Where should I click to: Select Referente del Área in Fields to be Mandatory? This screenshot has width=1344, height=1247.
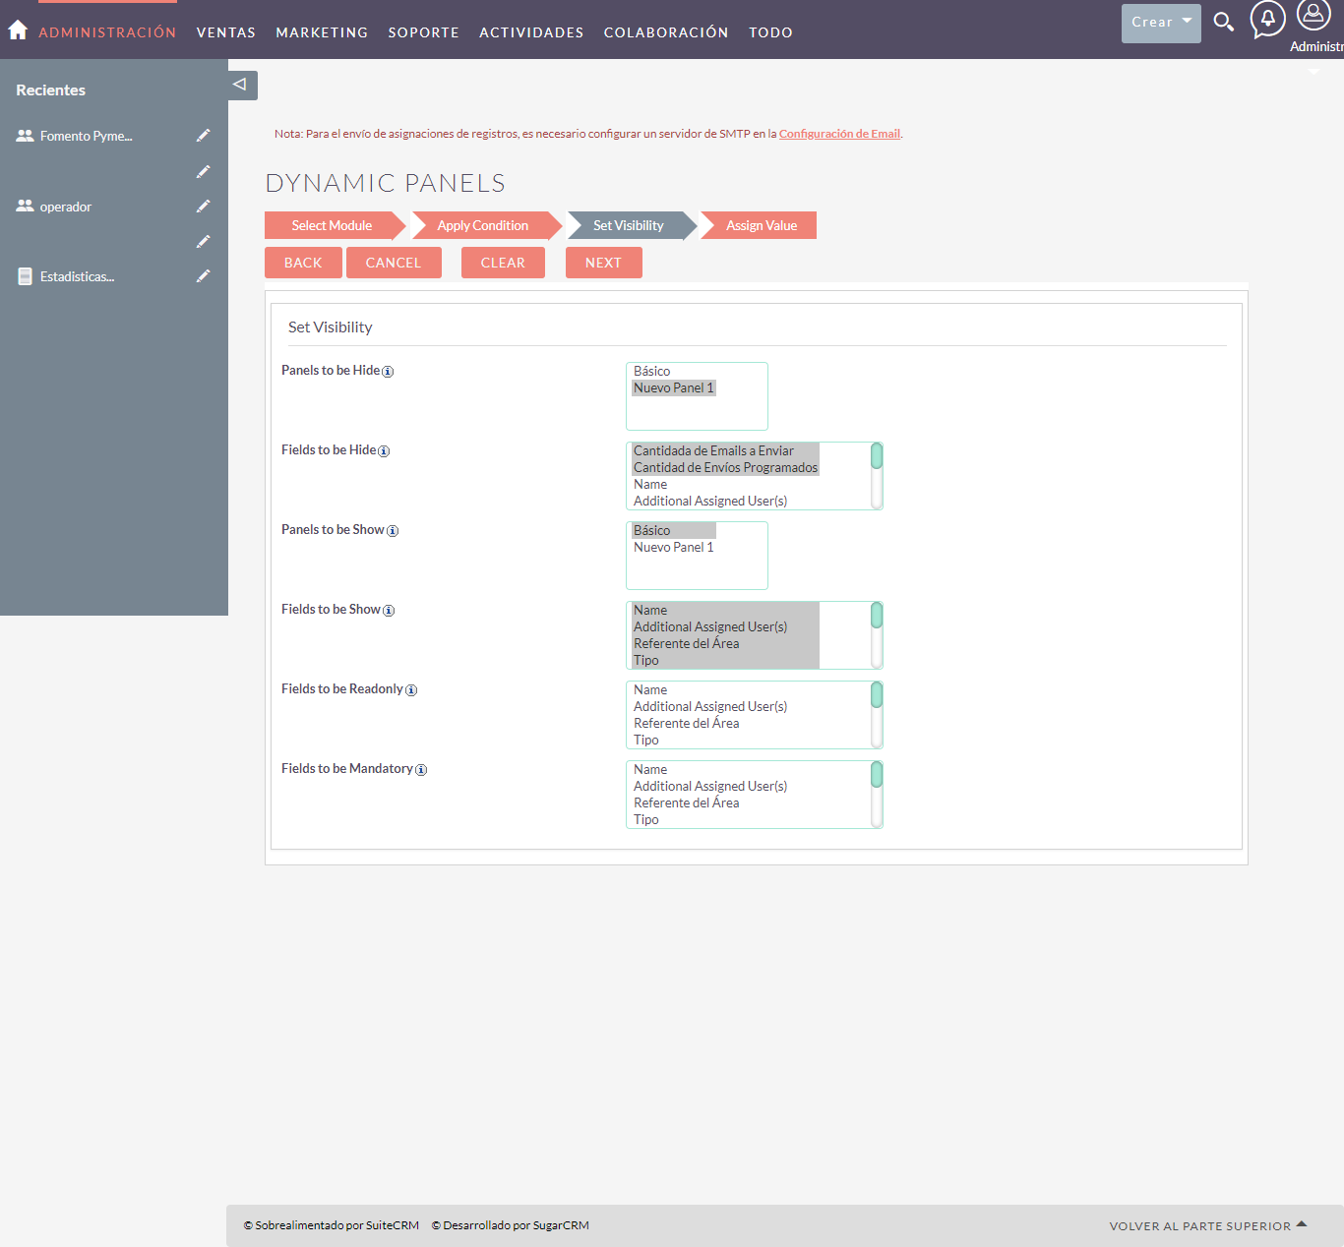726,803
